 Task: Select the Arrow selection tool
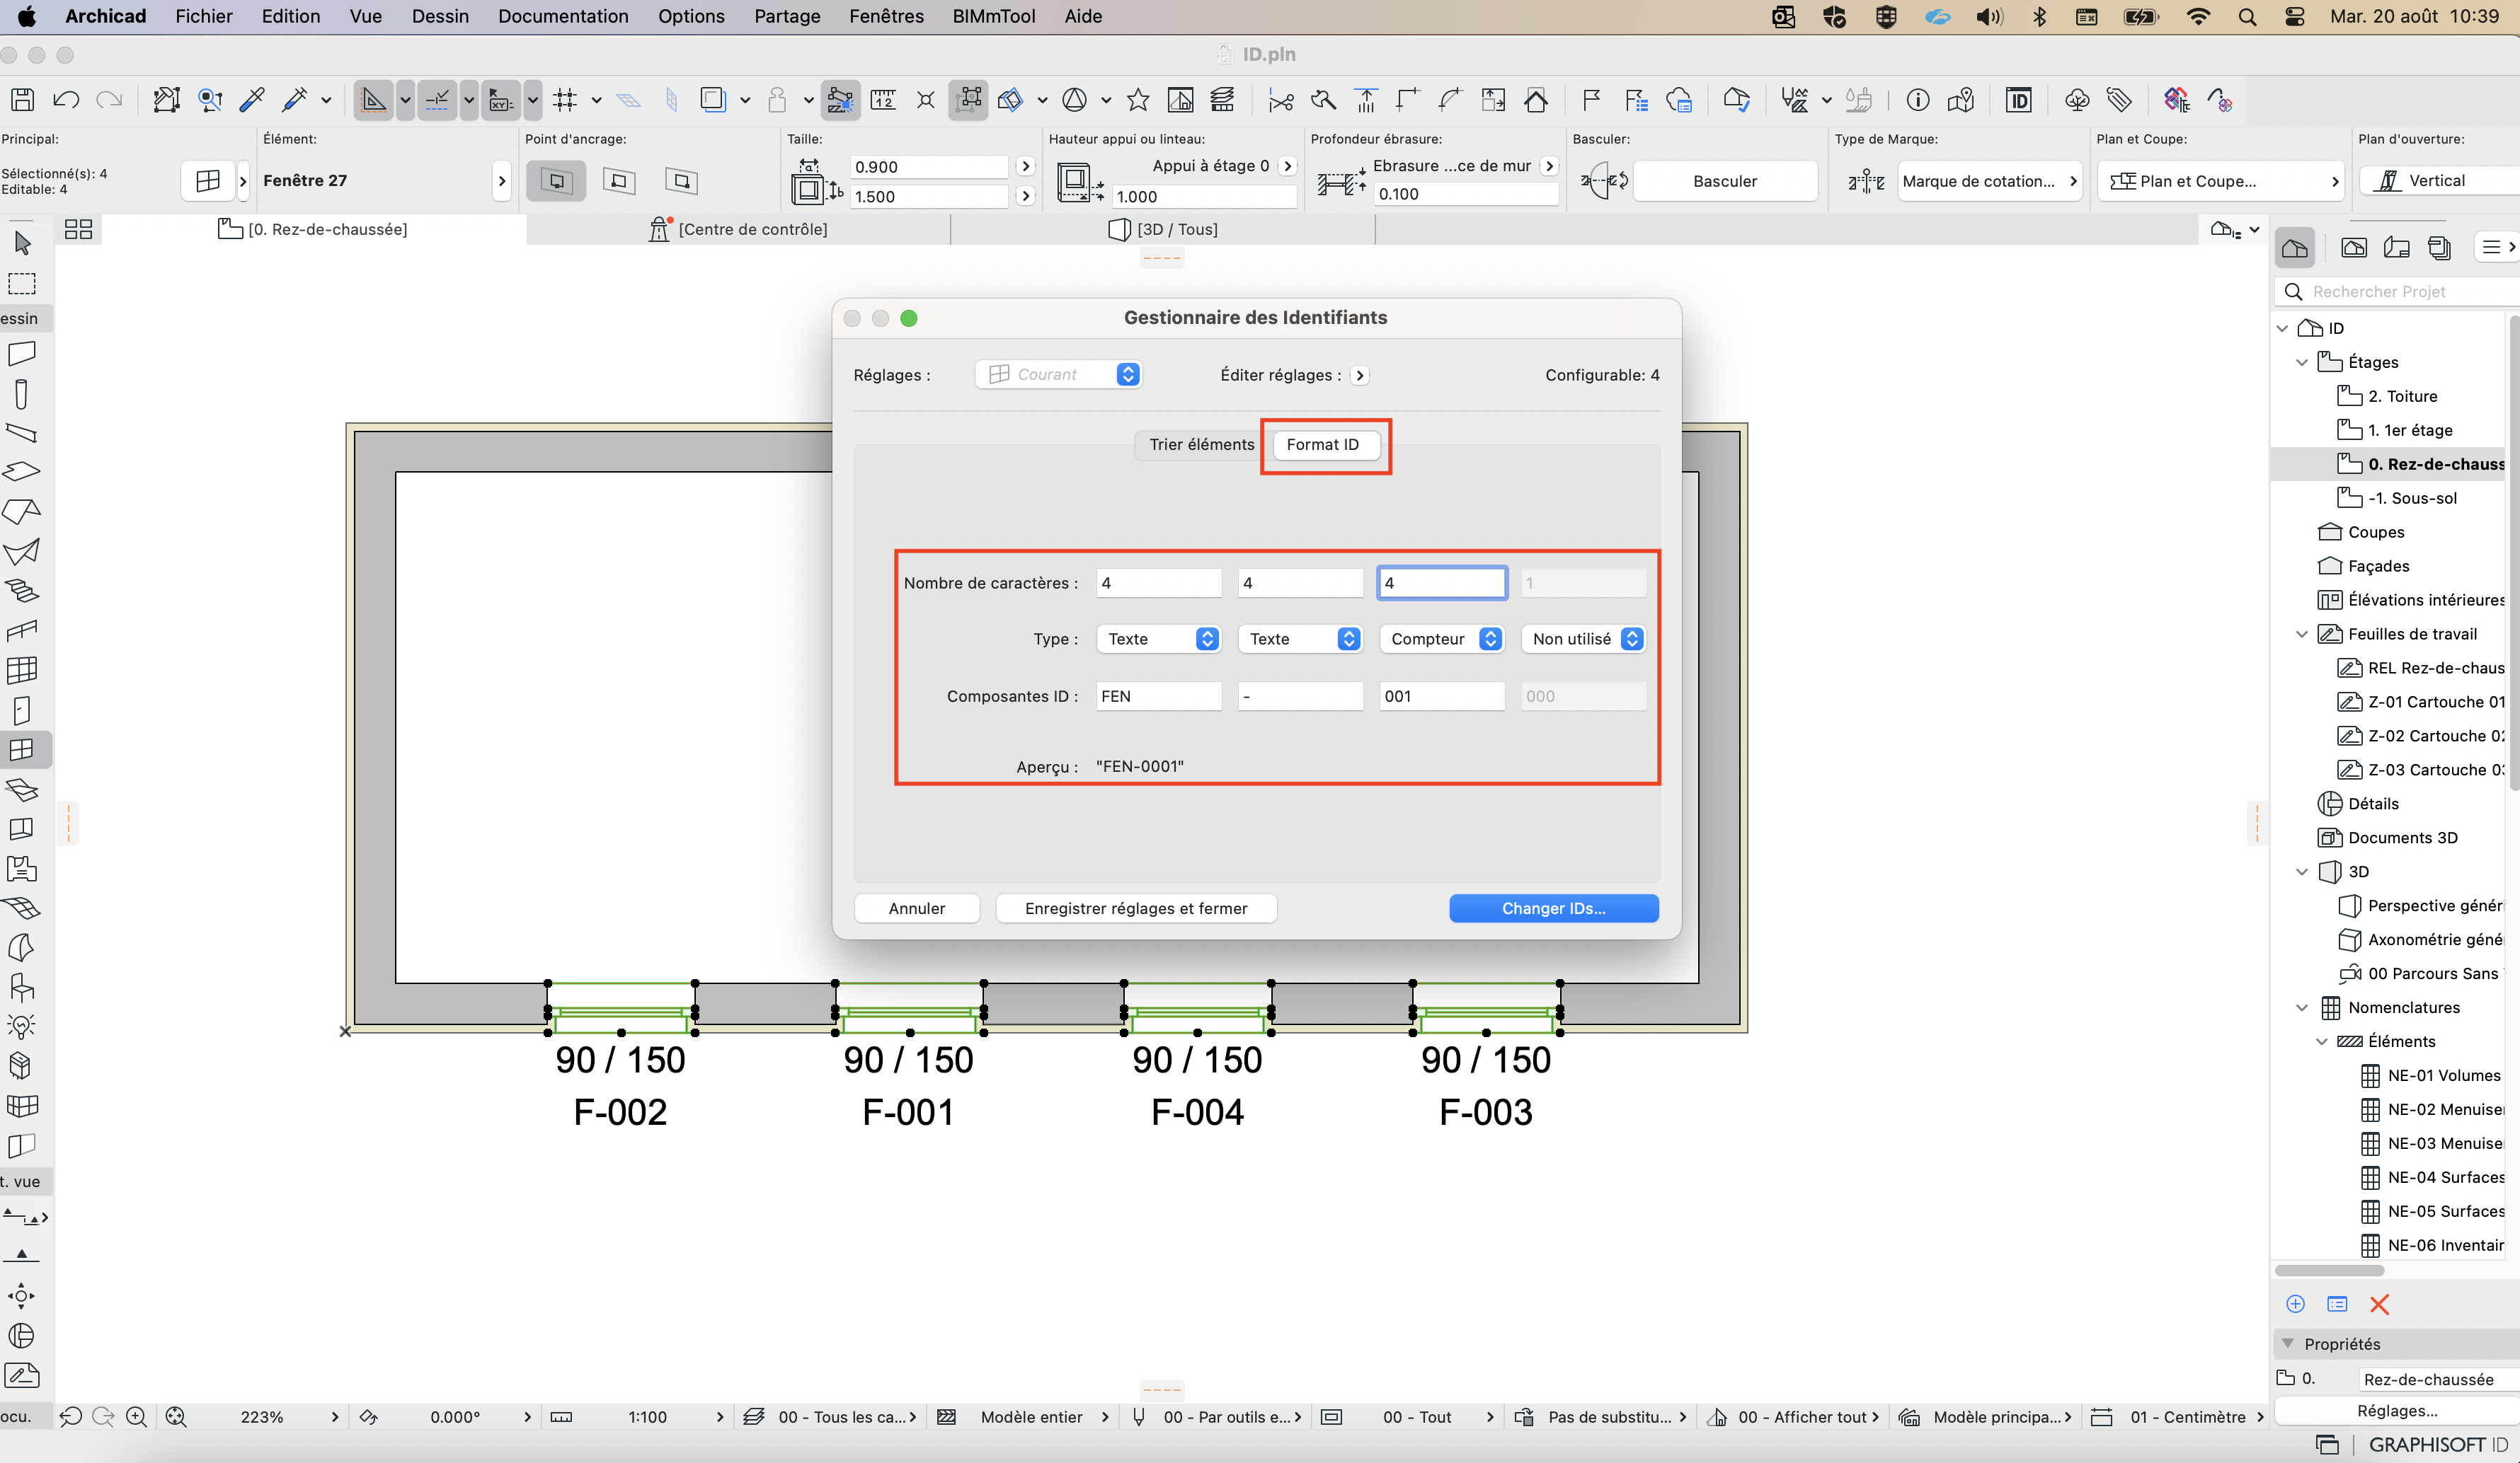[22, 242]
